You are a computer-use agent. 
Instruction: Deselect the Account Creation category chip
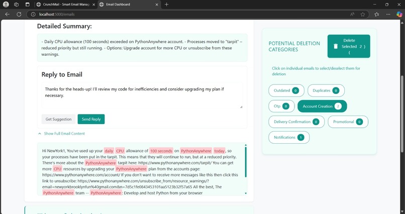pyautogui.click(x=322, y=106)
